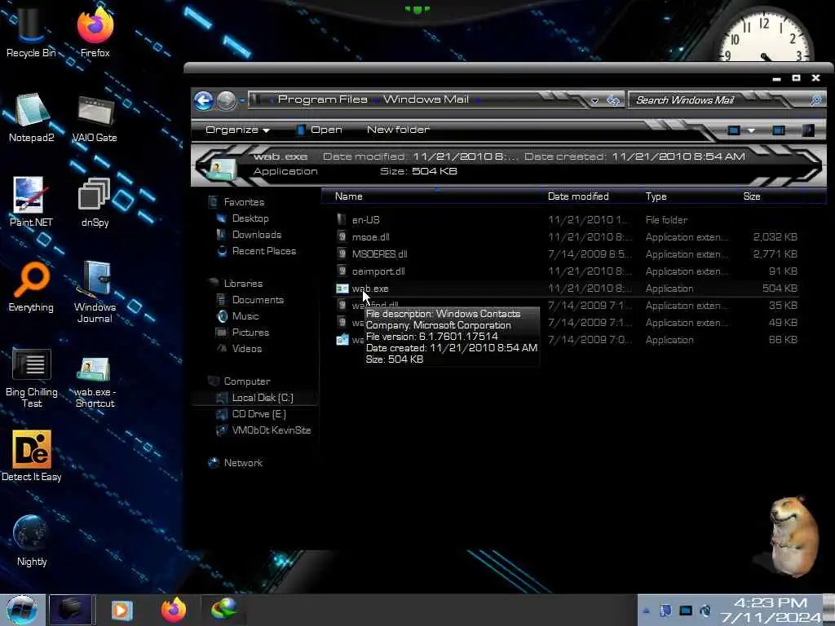Open Recent Places in Favorites
Screen dimensions: 835x626
(x=264, y=251)
